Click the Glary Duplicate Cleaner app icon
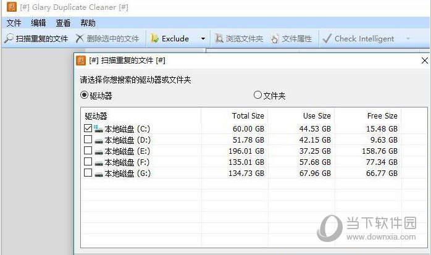Screen dimensions: 431x255 point(11,7)
